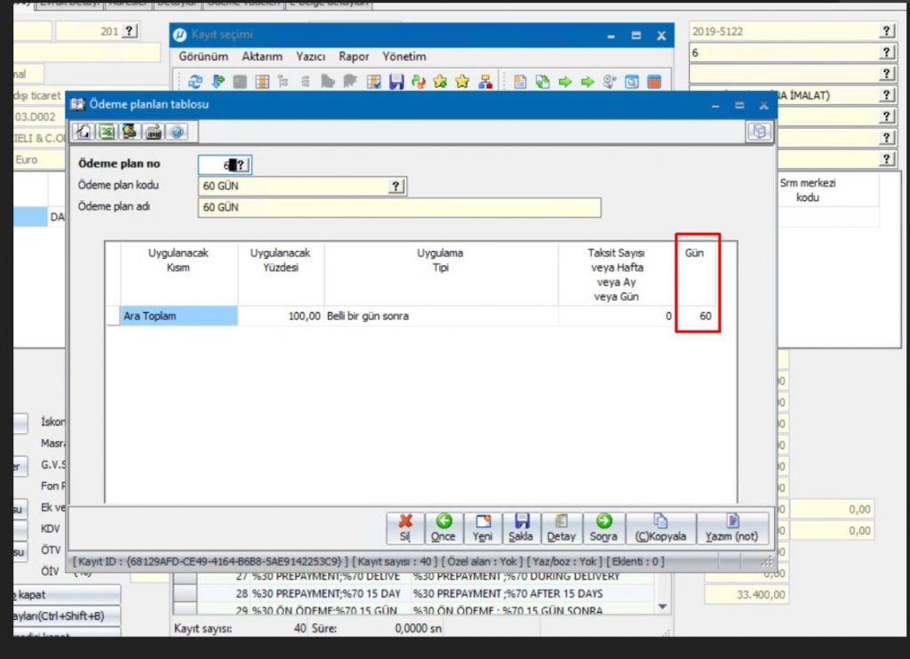Click the (C)Kopyala copy button
The width and height of the screenshot is (910, 659).
coord(660,528)
